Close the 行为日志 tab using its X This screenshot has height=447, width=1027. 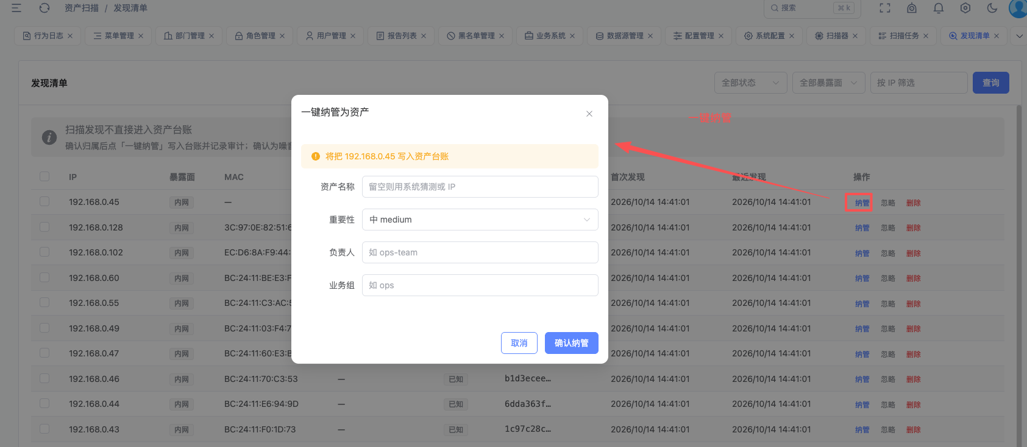pyautogui.click(x=70, y=36)
